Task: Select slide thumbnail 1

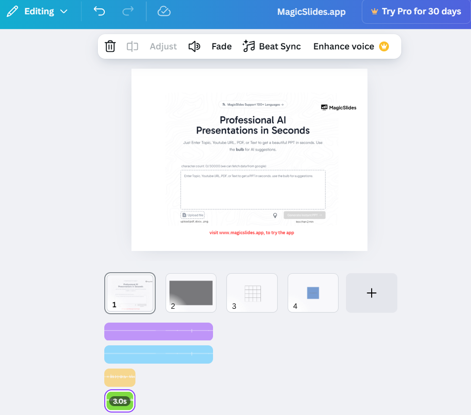Action: (130, 293)
